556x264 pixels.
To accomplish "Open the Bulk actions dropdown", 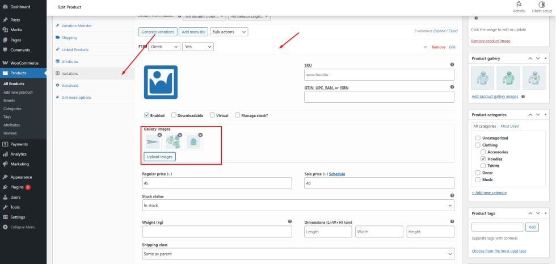I will [x=229, y=32].
